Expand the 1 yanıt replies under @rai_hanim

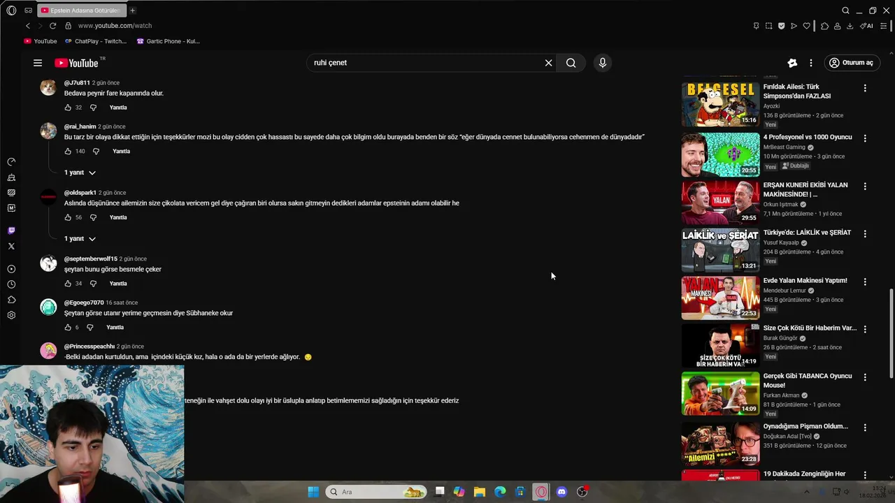(80, 173)
